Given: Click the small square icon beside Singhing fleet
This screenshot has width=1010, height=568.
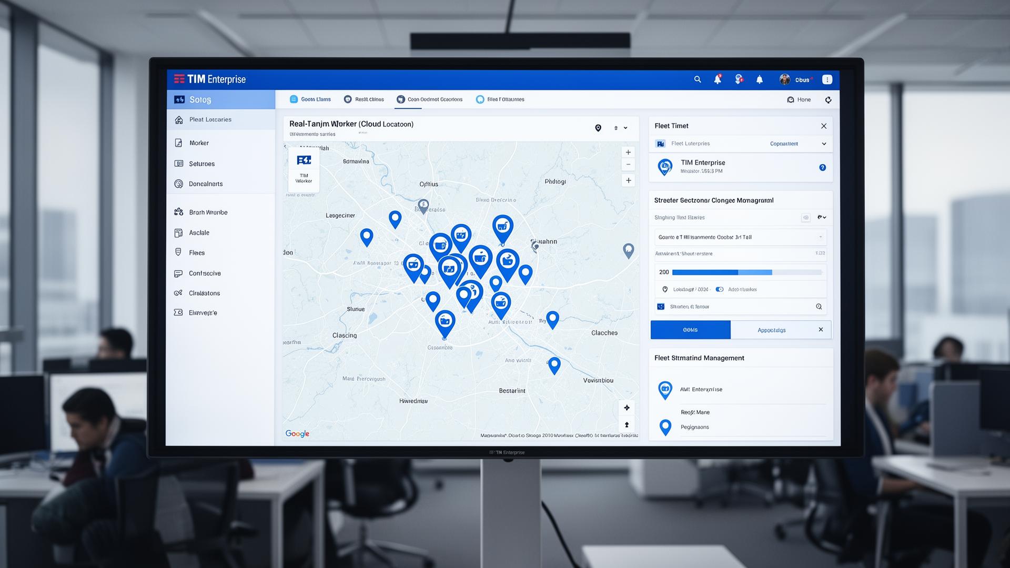Looking at the screenshot, I should [806, 218].
